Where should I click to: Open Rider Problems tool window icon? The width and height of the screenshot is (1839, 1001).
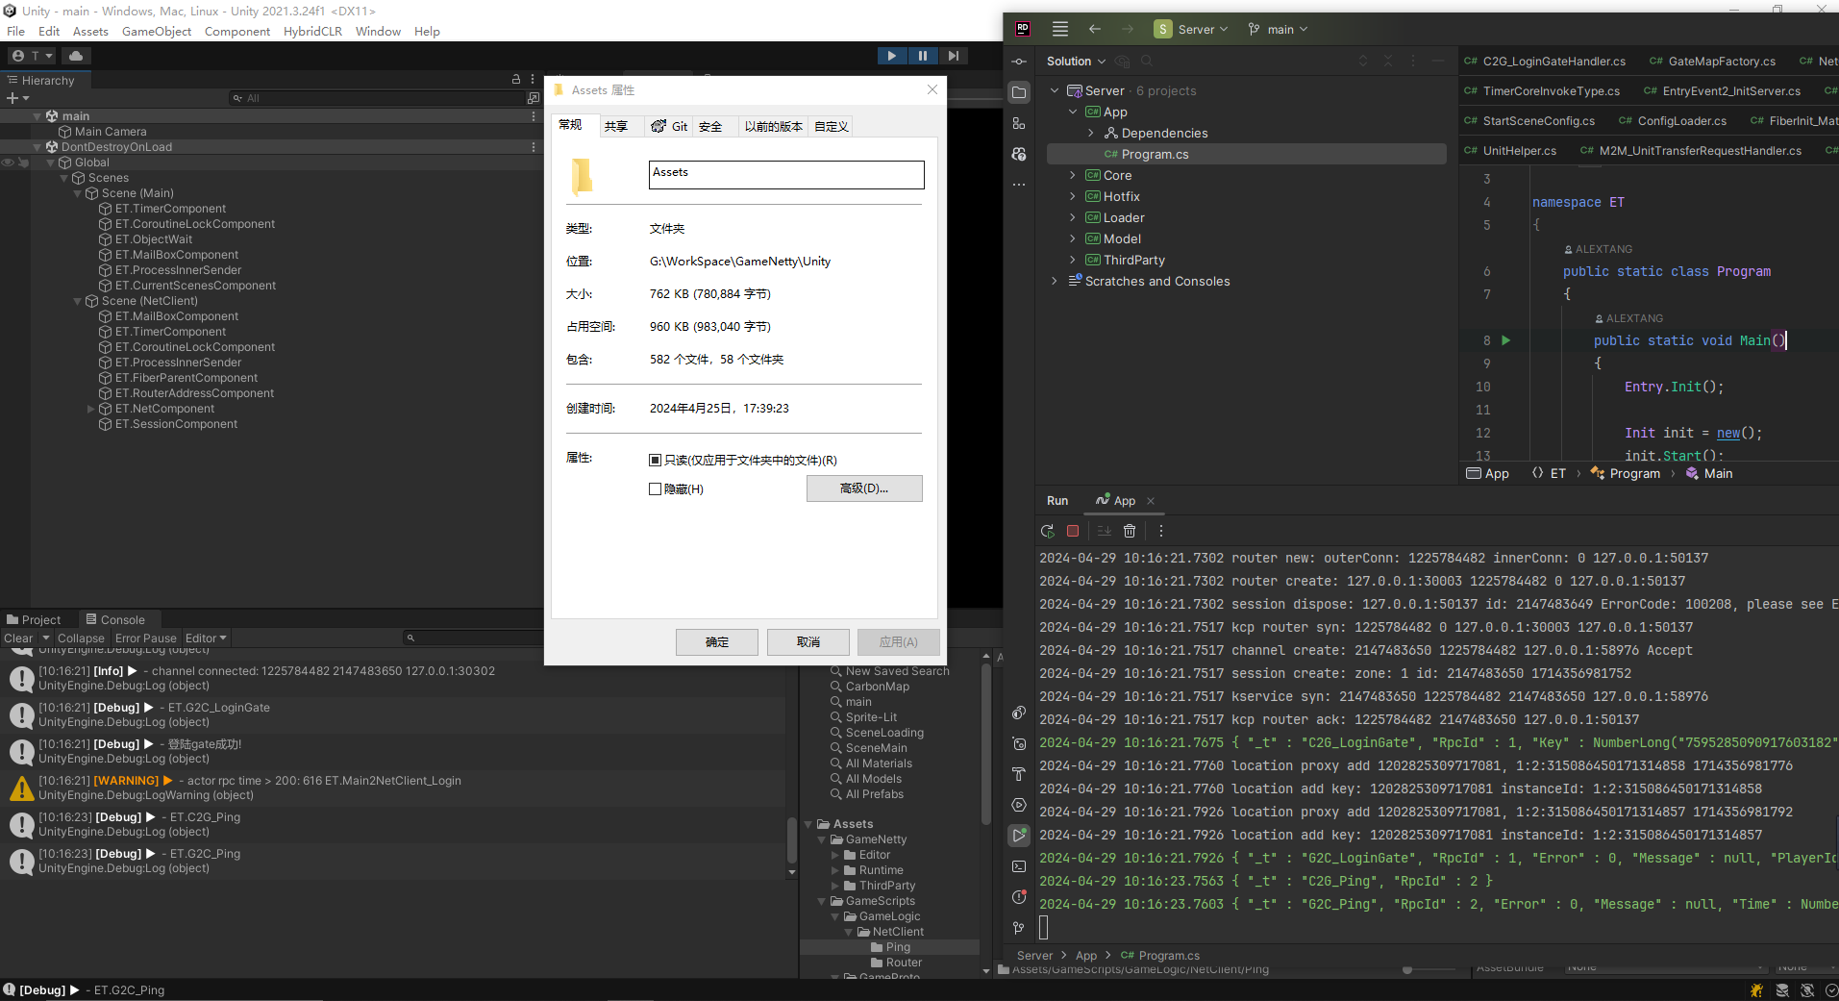[1019, 897]
